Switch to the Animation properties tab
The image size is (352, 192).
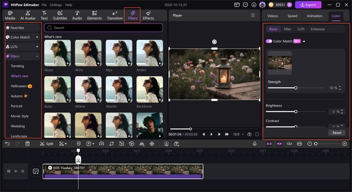coord(315,16)
